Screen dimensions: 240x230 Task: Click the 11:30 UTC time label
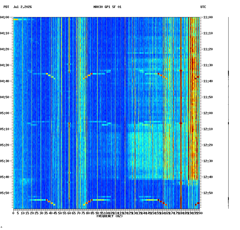tap(208, 65)
